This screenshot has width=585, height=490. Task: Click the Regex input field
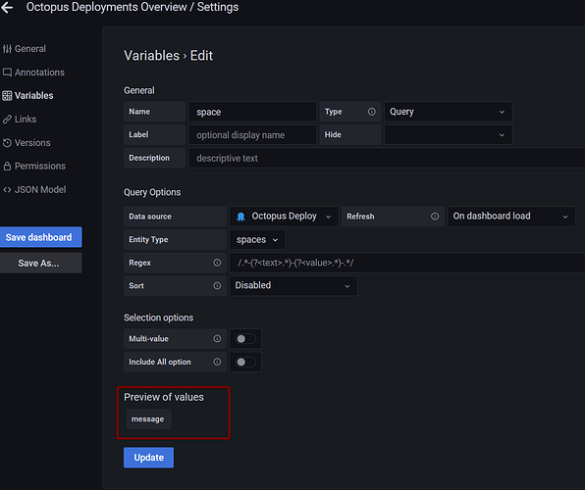coord(407,263)
